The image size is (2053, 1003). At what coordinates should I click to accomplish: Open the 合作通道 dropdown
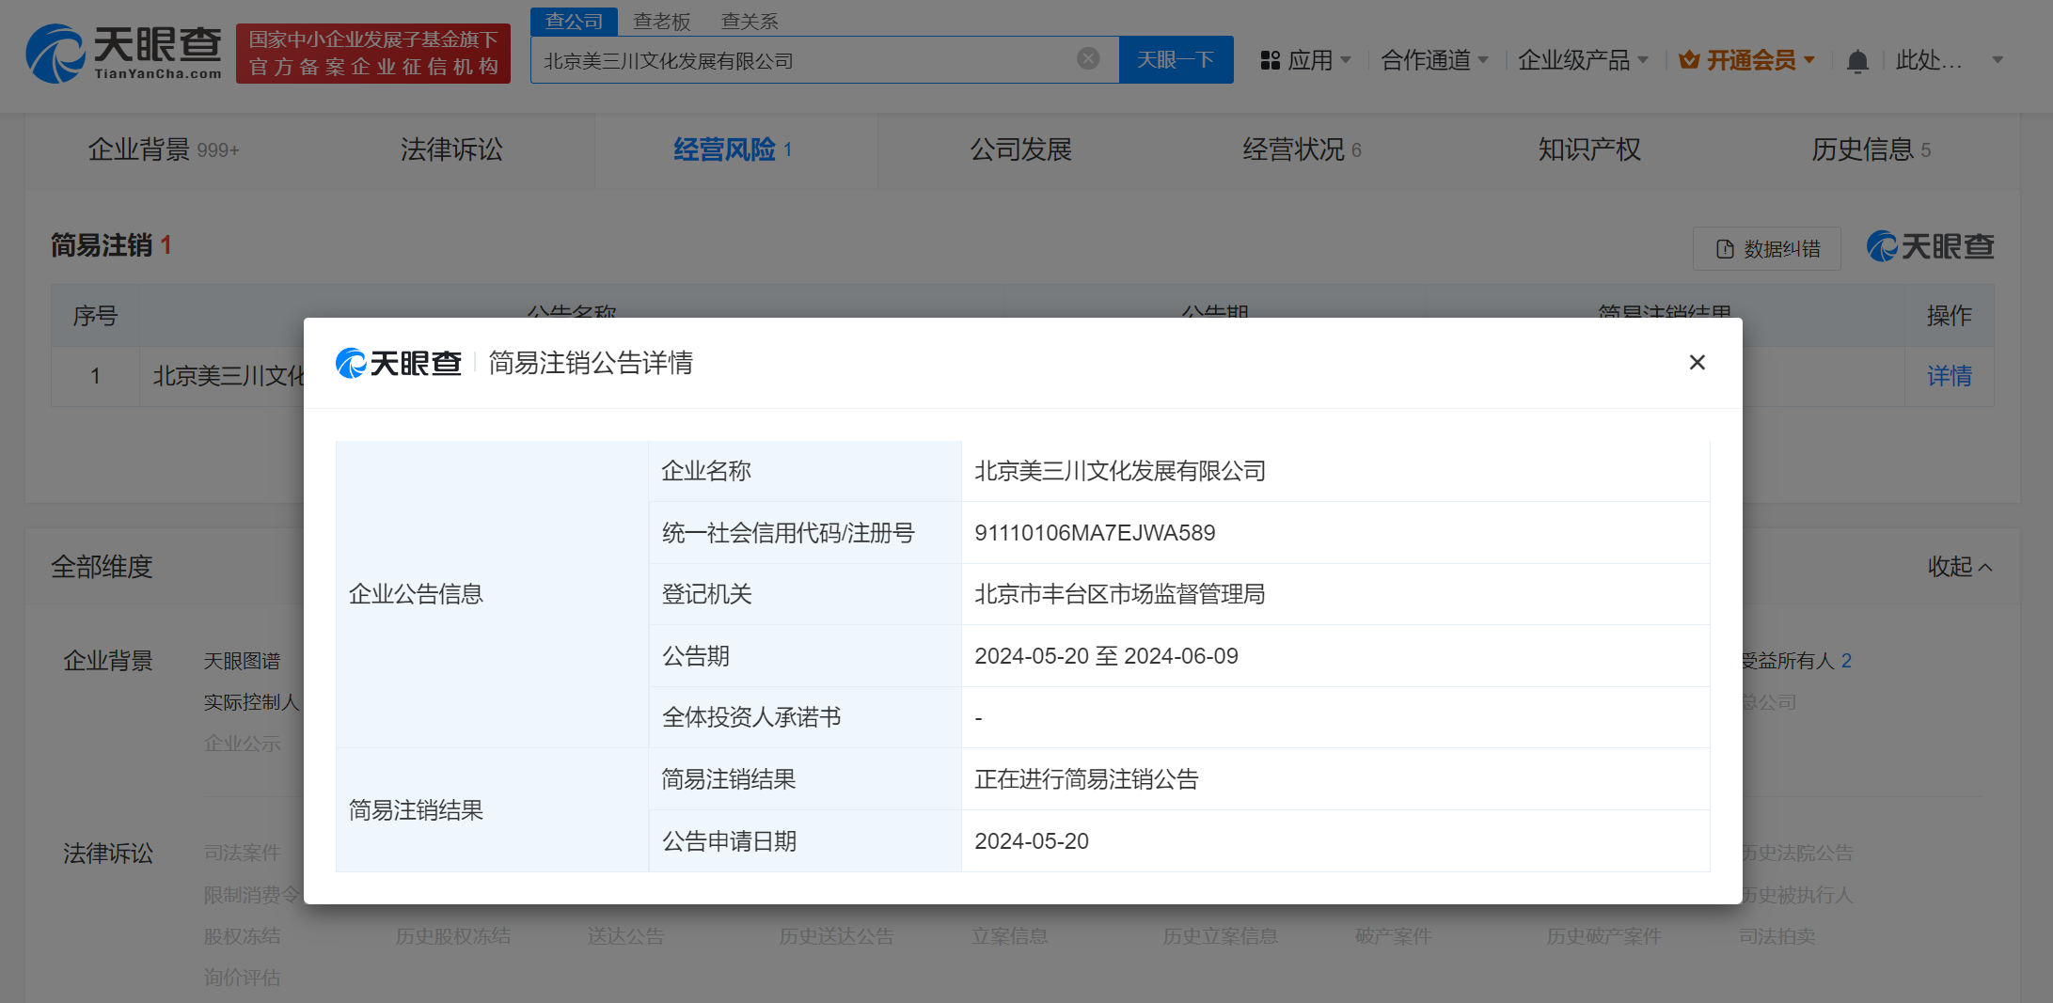(x=1434, y=60)
